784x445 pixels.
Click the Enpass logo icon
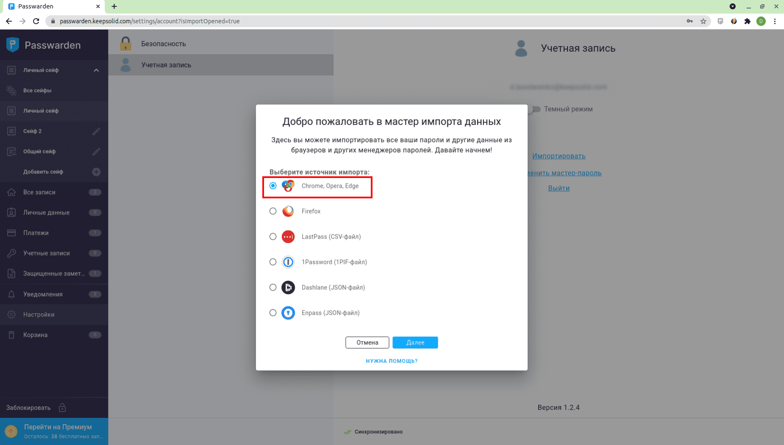coord(288,313)
